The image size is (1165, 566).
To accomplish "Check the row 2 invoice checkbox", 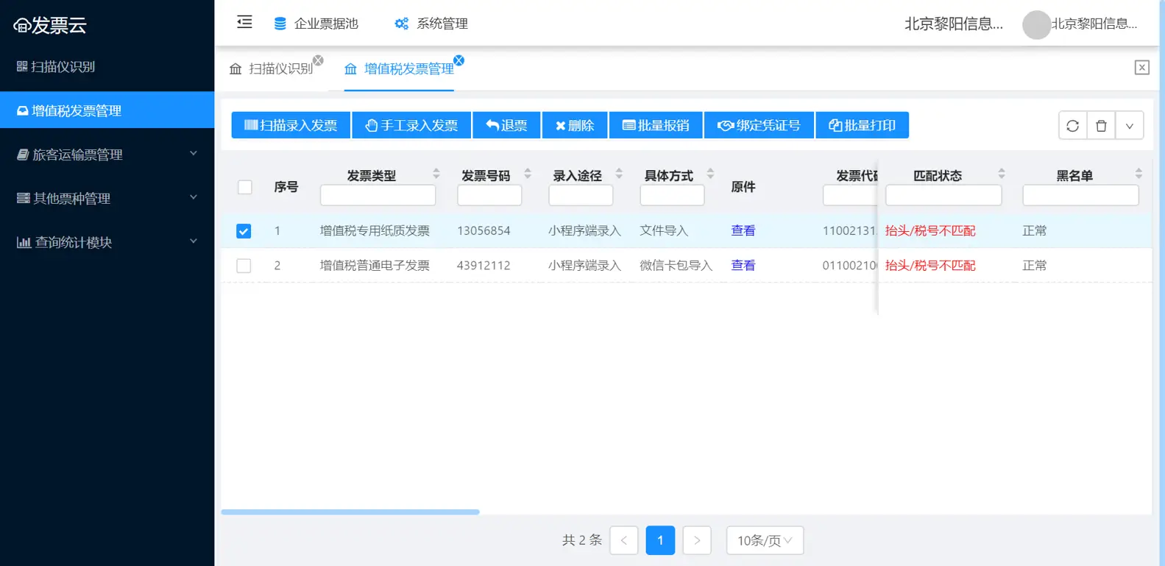I will 244,266.
